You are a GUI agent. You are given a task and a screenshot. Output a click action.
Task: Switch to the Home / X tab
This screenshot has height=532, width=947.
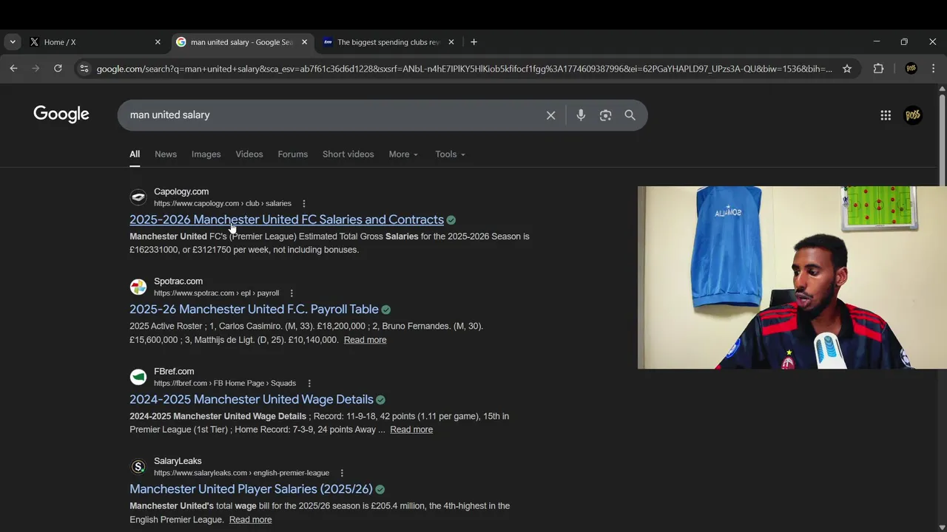click(x=95, y=42)
